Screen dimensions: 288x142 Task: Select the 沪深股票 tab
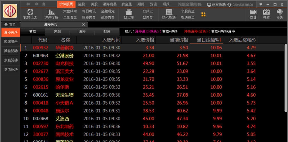(66, 4)
